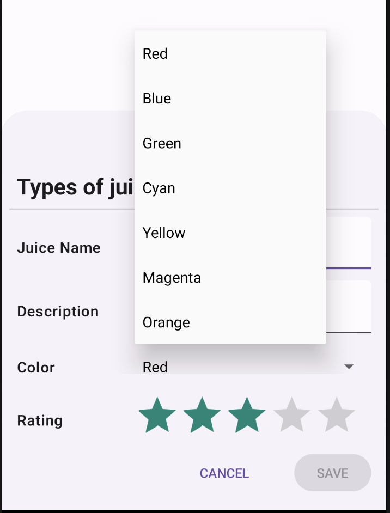This screenshot has width=390, height=513.
Task: Open the Color dropdown arrow
Action: click(x=349, y=367)
